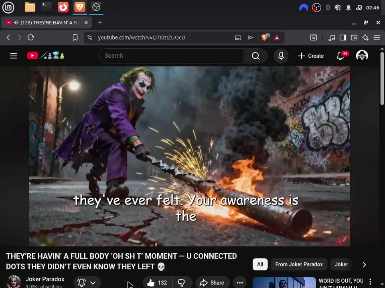
Task: Open options for WORD IS OUT video
Action: point(370,282)
